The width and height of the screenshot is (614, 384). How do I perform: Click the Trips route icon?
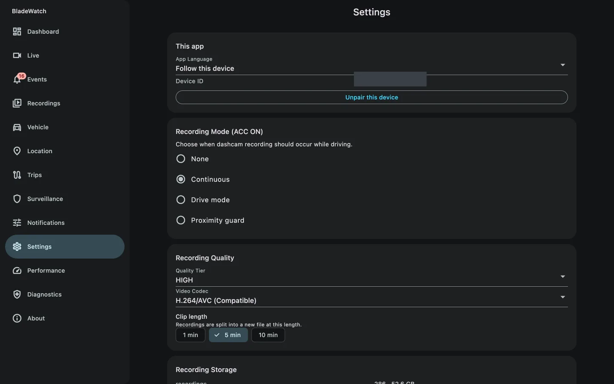pyautogui.click(x=17, y=175)
